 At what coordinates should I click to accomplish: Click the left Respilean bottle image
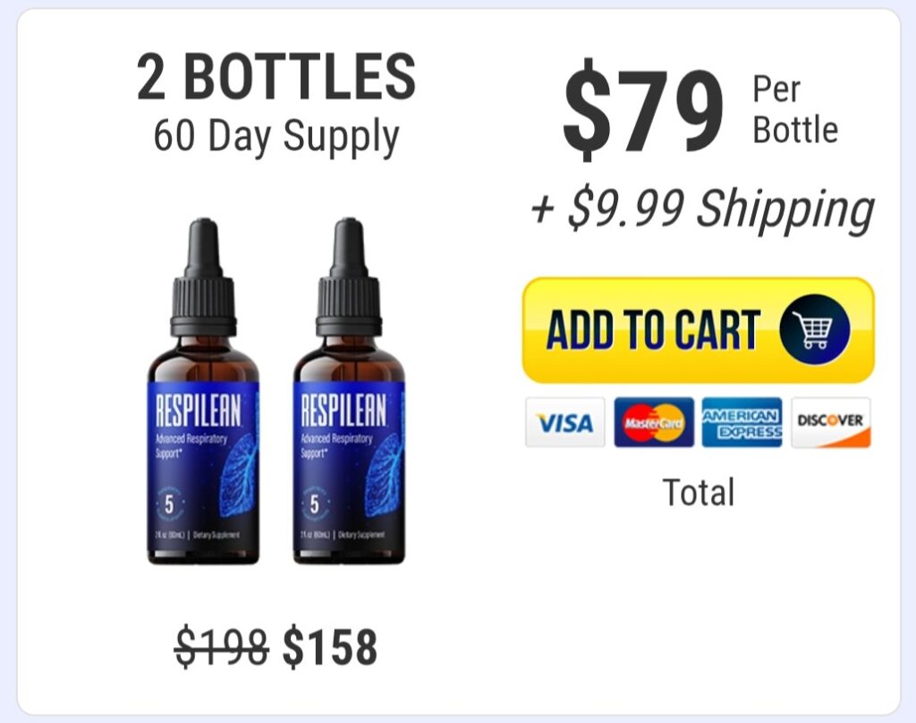pyautogui.click(x=203, y=391)
